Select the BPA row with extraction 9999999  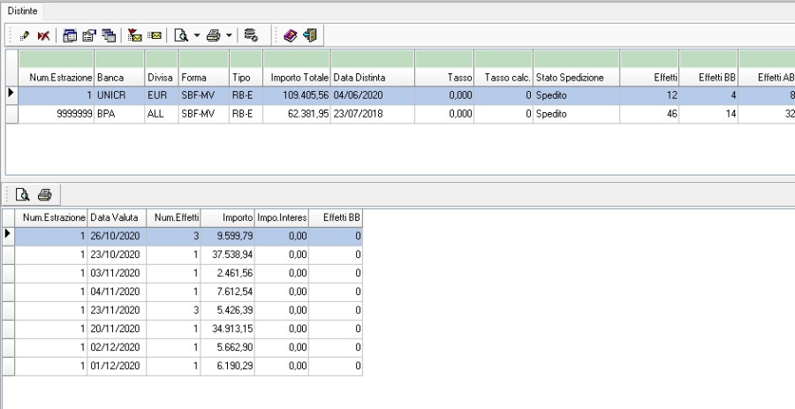click(x=177, y=114)
